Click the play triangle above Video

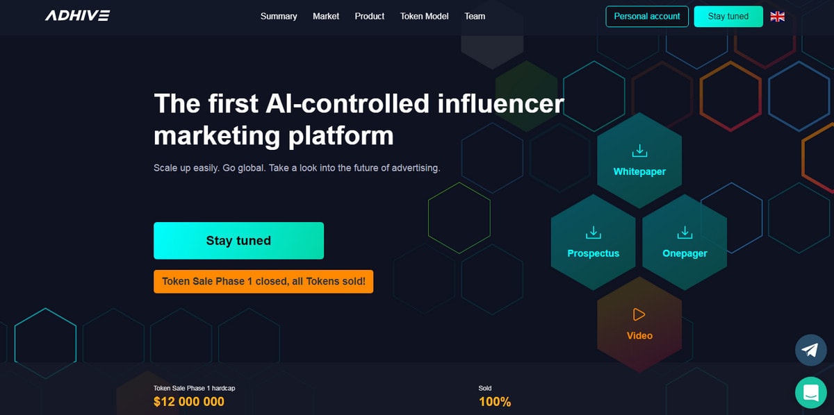(x=639, y=315)
